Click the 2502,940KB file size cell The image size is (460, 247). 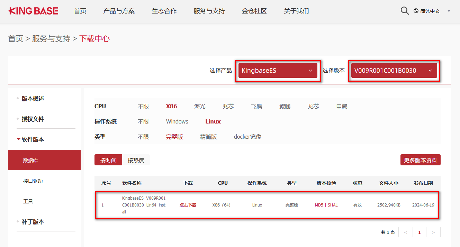coord(389,205)
